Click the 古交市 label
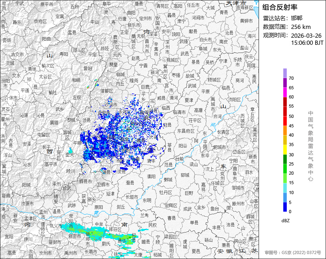The image size is (326, 259). (18, 54)
